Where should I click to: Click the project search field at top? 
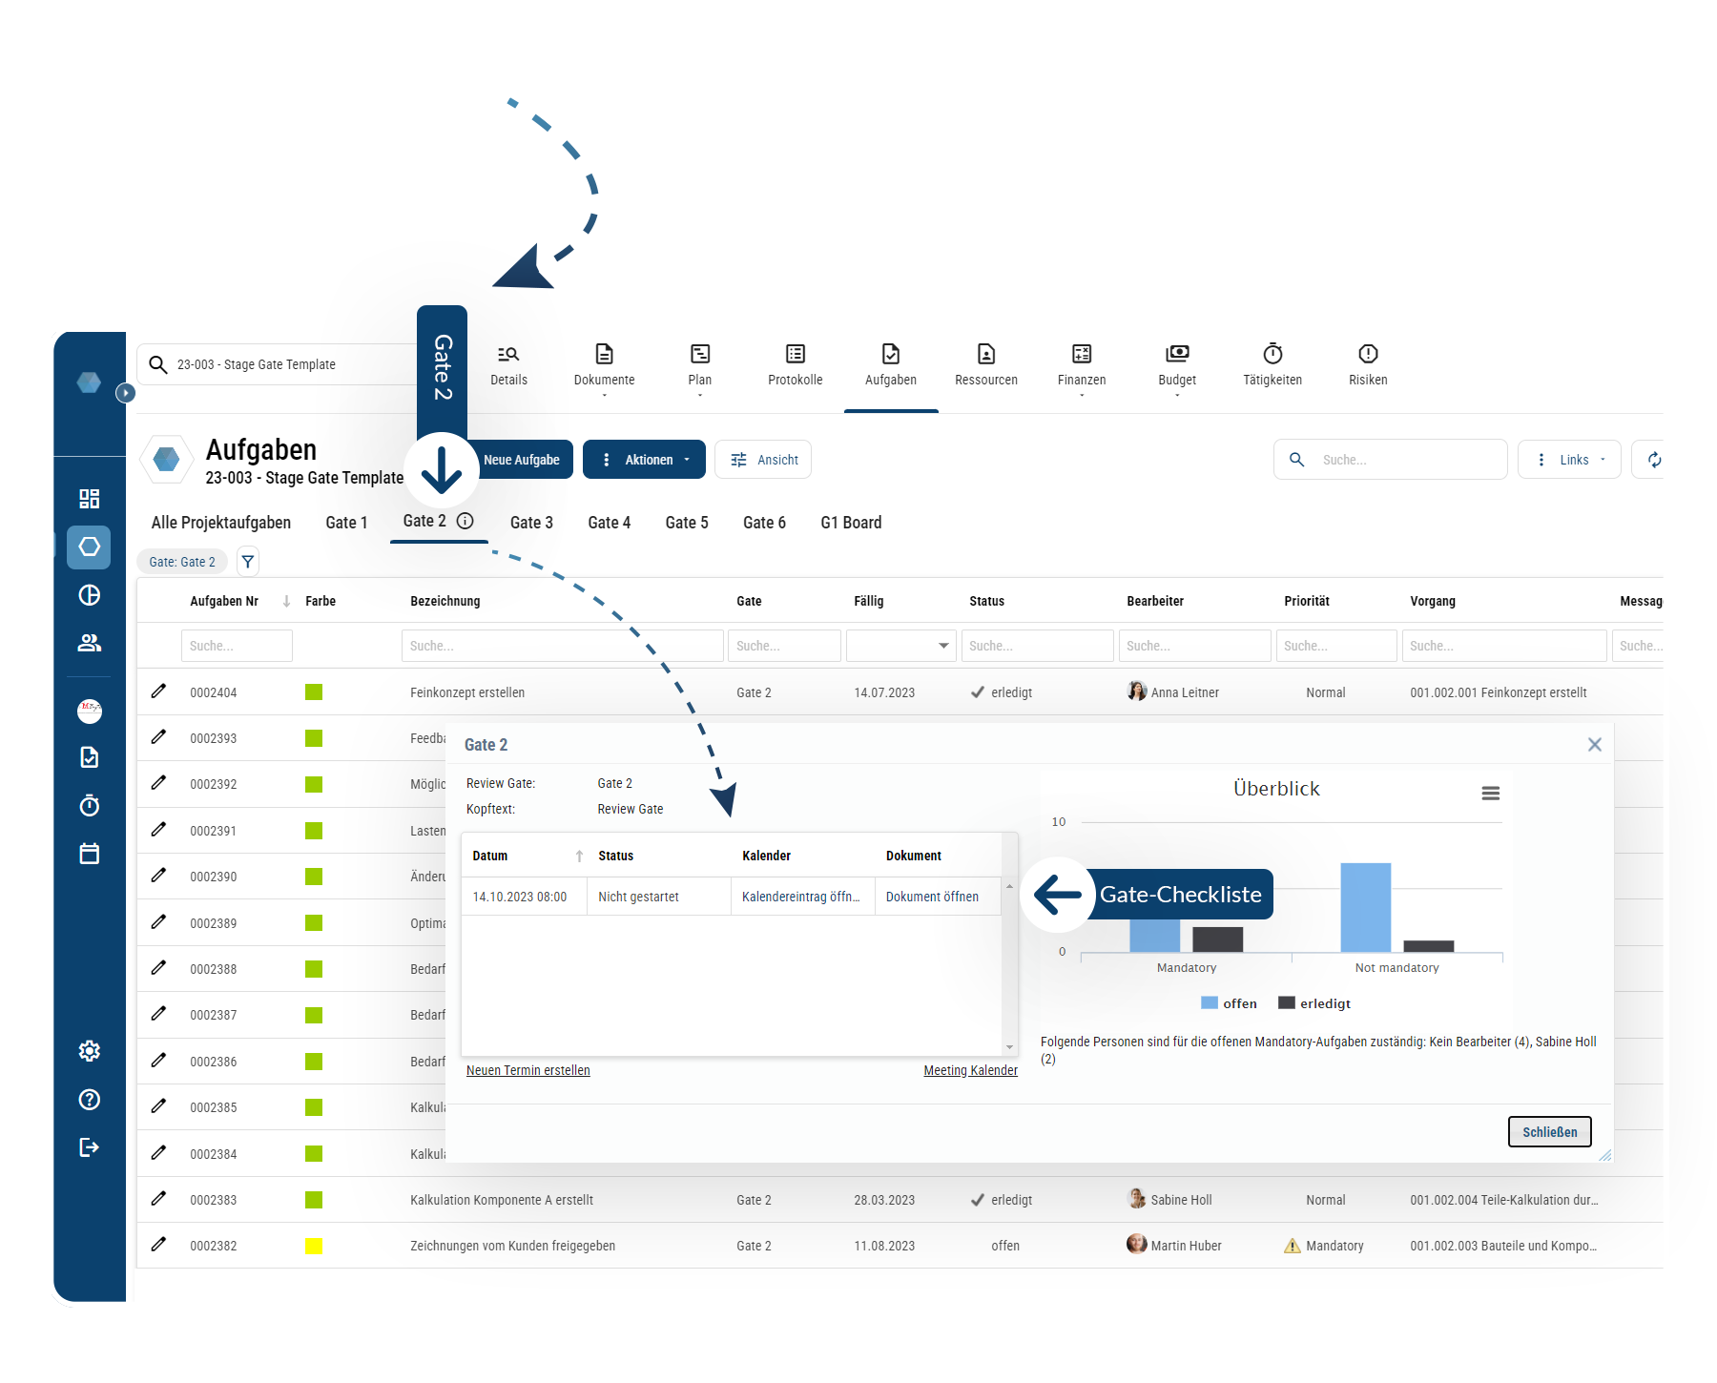click(277, 364)
